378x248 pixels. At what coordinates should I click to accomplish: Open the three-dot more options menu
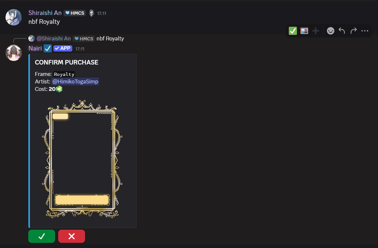pyautogui.click(x=365, y=31)
